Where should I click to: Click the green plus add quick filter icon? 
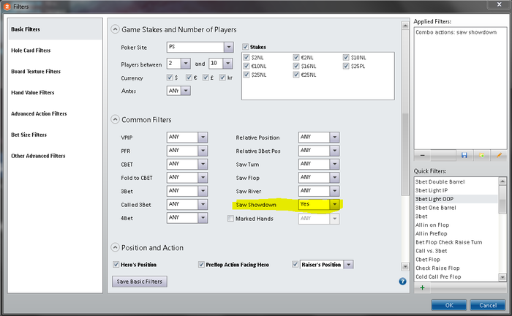[x=422, y=287]
